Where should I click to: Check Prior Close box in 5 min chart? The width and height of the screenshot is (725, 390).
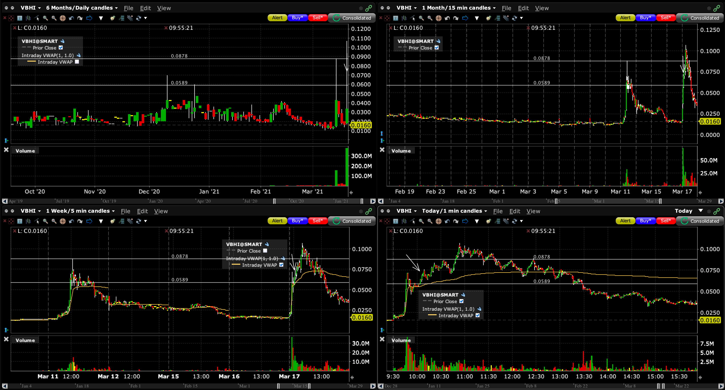click(265, 251)
